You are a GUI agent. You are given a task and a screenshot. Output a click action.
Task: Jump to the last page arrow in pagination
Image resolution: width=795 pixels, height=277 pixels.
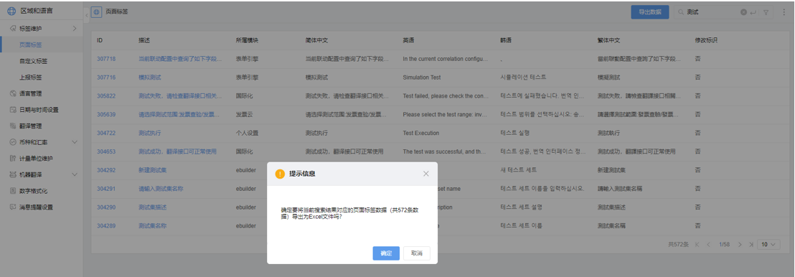tap(751, 245)
